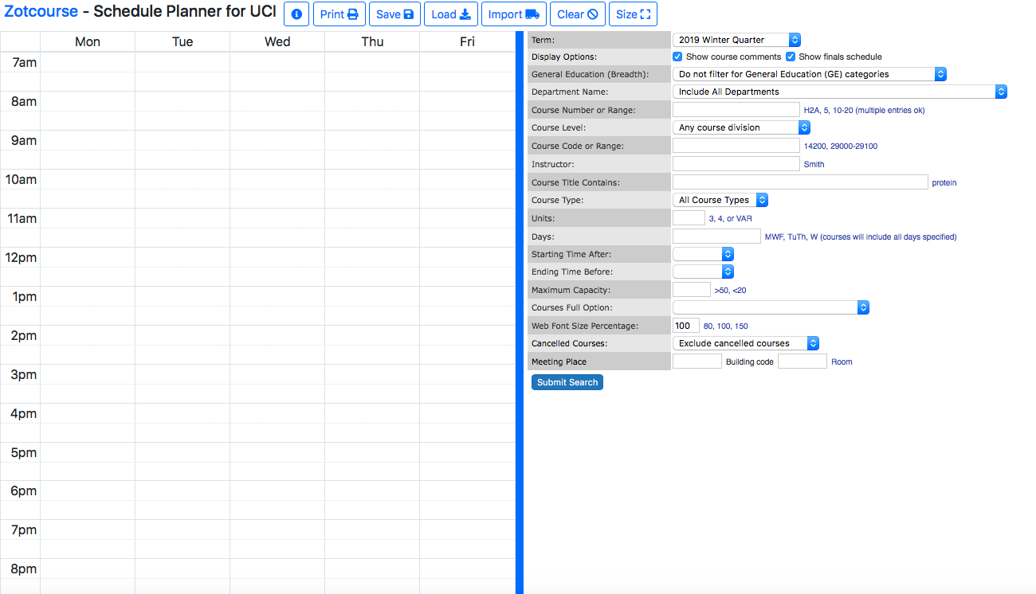Click the info circle icon button

pos(296,14)
